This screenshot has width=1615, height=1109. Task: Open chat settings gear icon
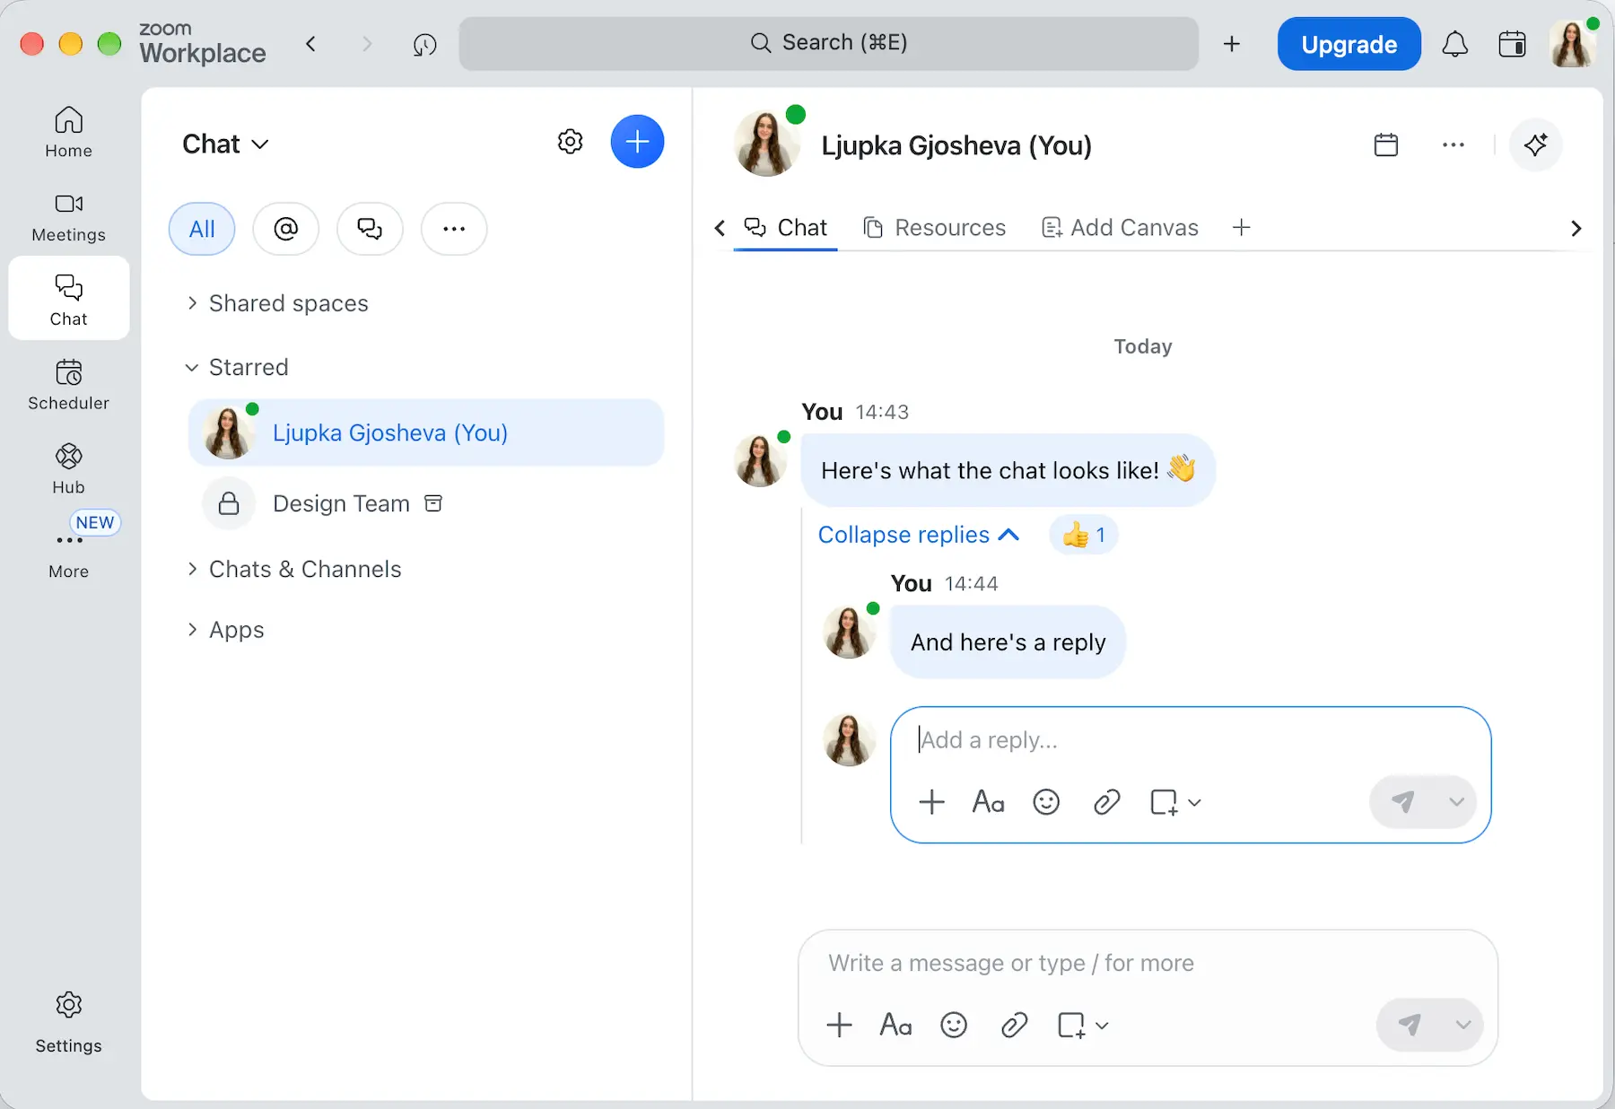tap(570, 142)
